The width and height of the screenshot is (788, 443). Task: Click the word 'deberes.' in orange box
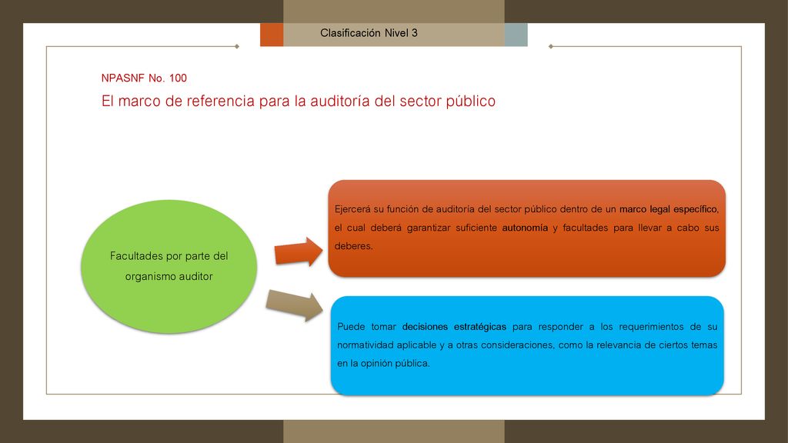[353, 246]
